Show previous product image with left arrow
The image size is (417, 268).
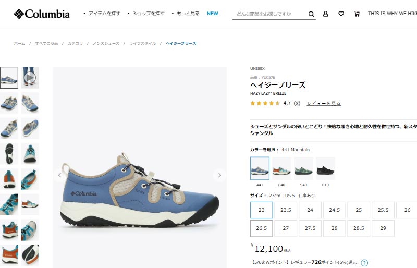tap(59, 175)
